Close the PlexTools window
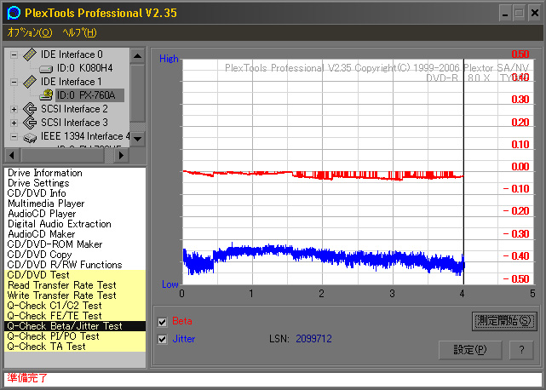Image resolution: width=546 pixels, height=390 pixels. coord(535,14)
